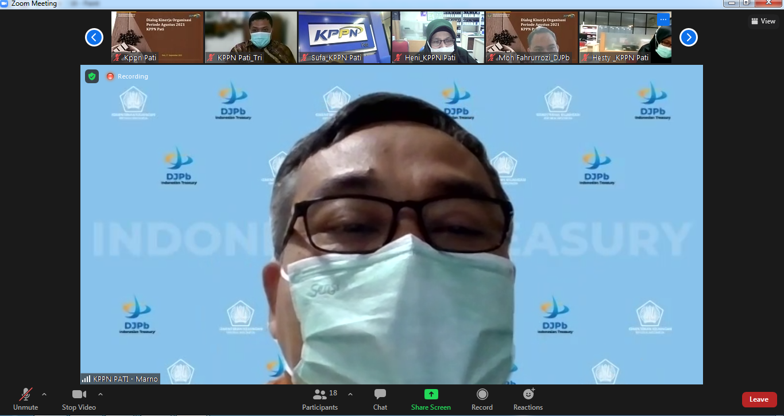This screenshot has width=784, height=416.
Task: Click the muted mic icon on KPPN Pati_Tri
Action: pyautogui.click(x=211, y=57)
